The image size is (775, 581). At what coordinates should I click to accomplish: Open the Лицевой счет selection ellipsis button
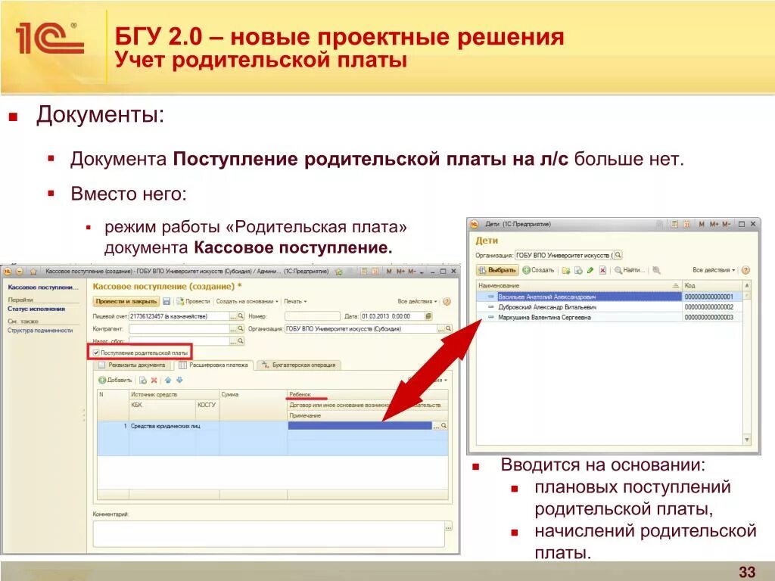coord(233,315)
